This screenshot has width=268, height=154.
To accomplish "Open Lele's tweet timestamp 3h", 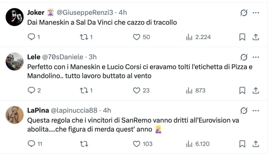I will point(92,57).
